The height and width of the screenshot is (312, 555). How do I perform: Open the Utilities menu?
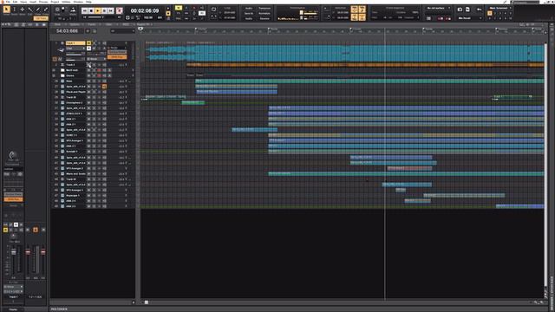[x=66, y=2]
